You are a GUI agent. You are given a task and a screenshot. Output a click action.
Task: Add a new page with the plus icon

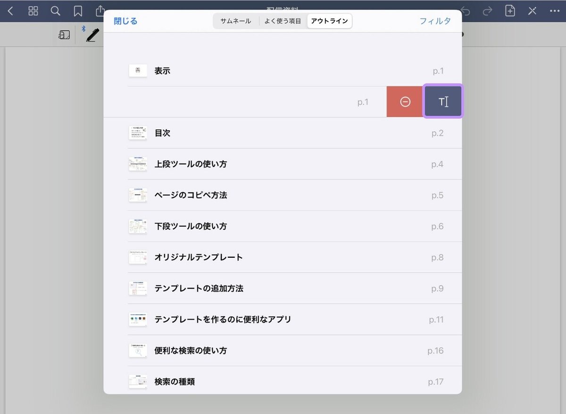pyautogui.click(x=510, y=11)
